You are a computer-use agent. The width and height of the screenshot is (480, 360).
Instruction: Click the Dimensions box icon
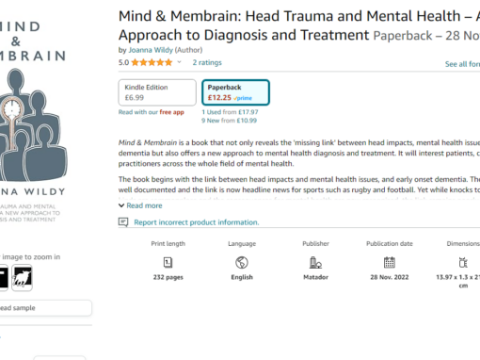[x=463, y=262]
